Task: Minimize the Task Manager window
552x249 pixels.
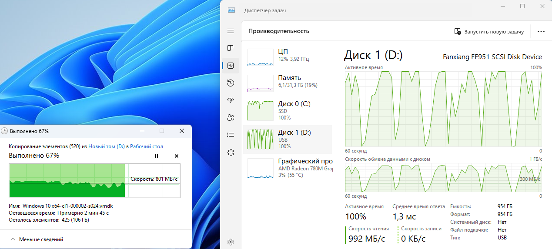Action: (503, 6)
